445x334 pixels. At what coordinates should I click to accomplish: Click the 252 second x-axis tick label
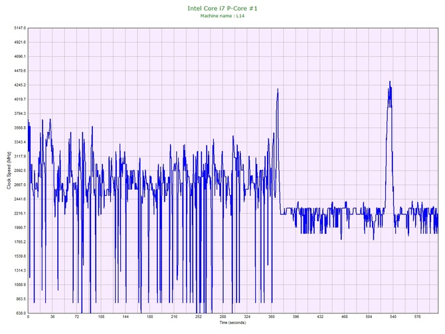pyautogui.click(x=199, y=317)
